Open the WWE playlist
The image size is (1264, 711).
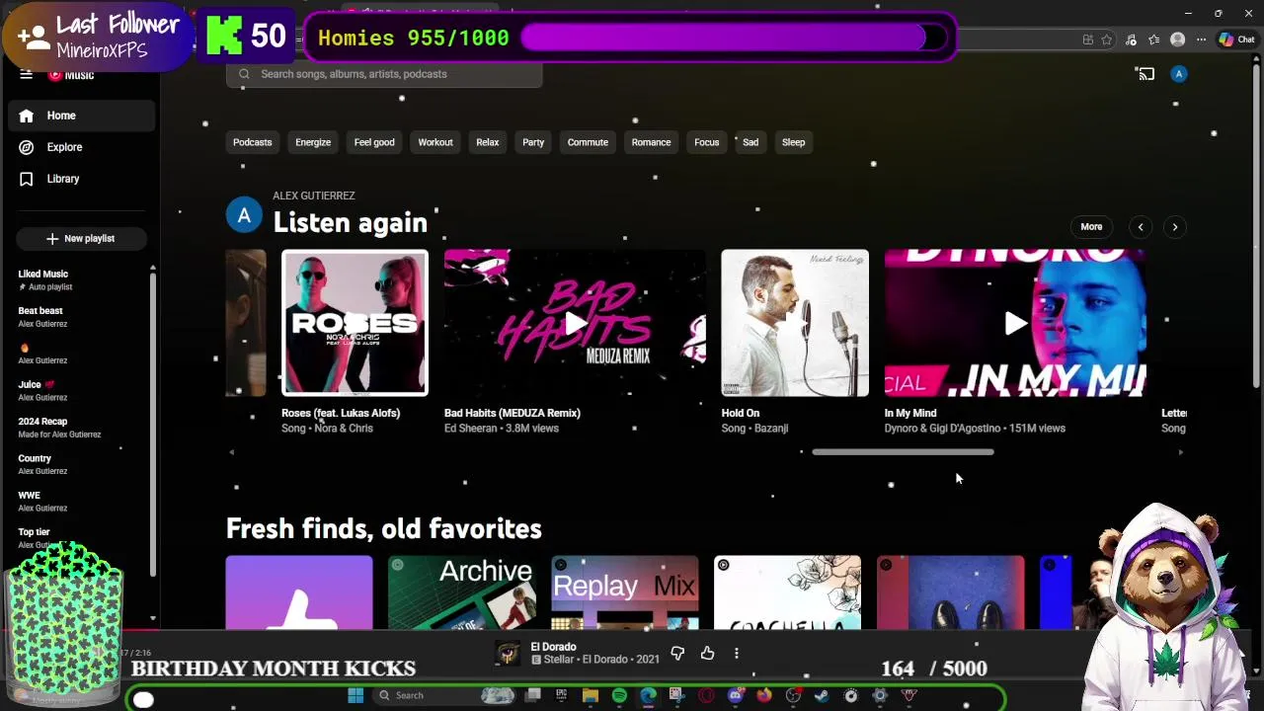(x=81, y=502)
